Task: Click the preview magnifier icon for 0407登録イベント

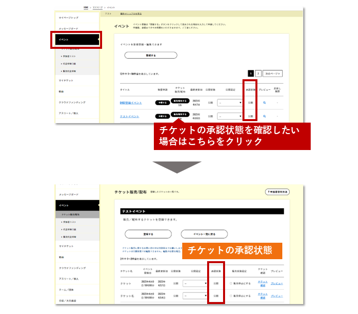Action: 264,102
